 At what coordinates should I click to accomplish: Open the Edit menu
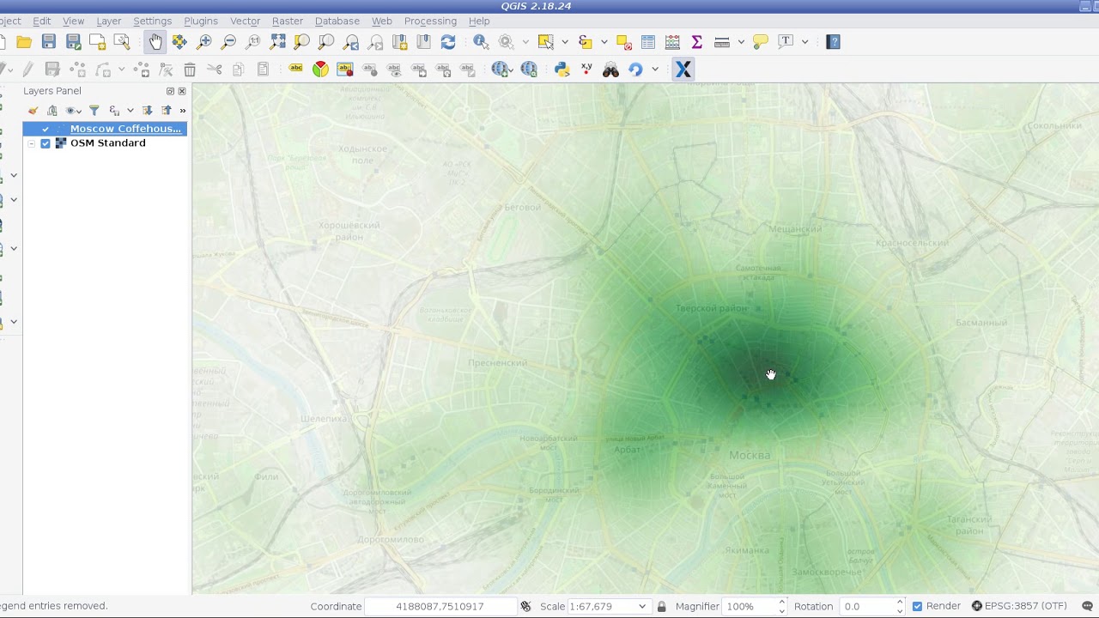tap(42, 21)
